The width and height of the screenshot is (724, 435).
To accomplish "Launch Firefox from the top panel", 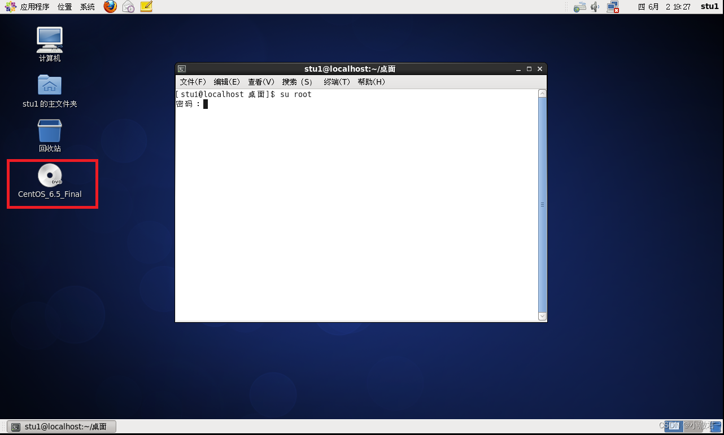I will click(x=110, y=7).
